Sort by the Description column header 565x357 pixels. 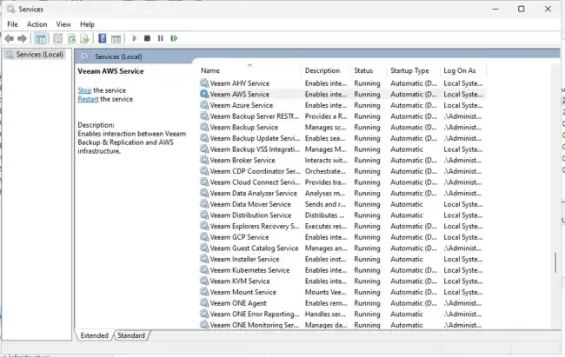(x=325, y=70)
